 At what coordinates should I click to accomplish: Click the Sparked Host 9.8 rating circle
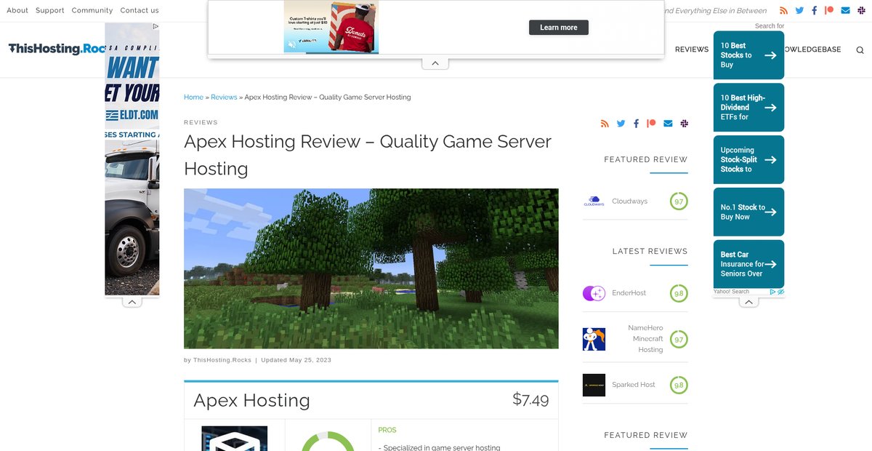(x=679, y=386)
